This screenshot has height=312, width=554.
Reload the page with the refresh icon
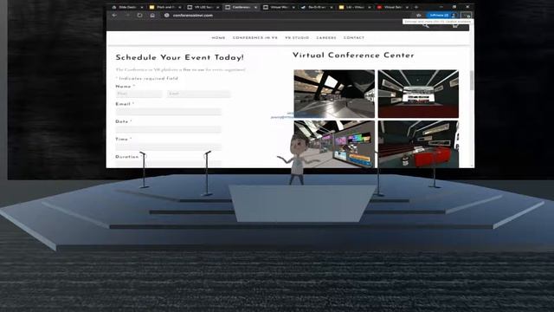[140, 16]
